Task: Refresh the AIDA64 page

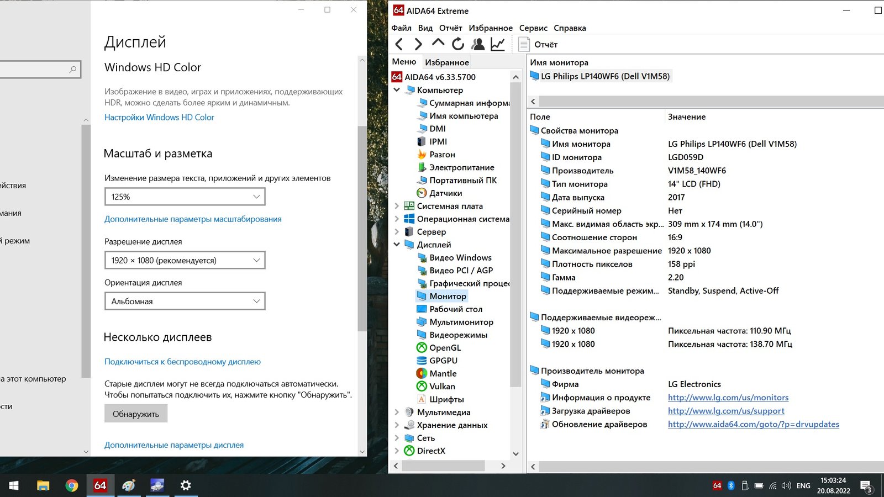Action: coord(458,44)
